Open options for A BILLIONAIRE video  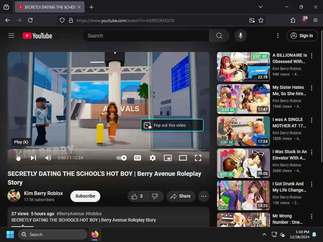(x=311, y=56)
